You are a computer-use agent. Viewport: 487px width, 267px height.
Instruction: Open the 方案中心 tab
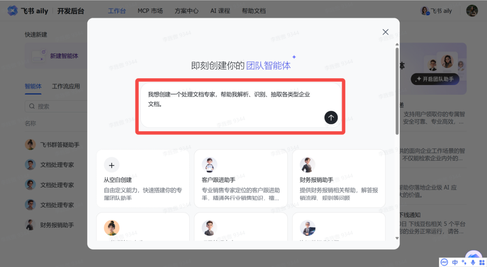(x=186, y=11)
